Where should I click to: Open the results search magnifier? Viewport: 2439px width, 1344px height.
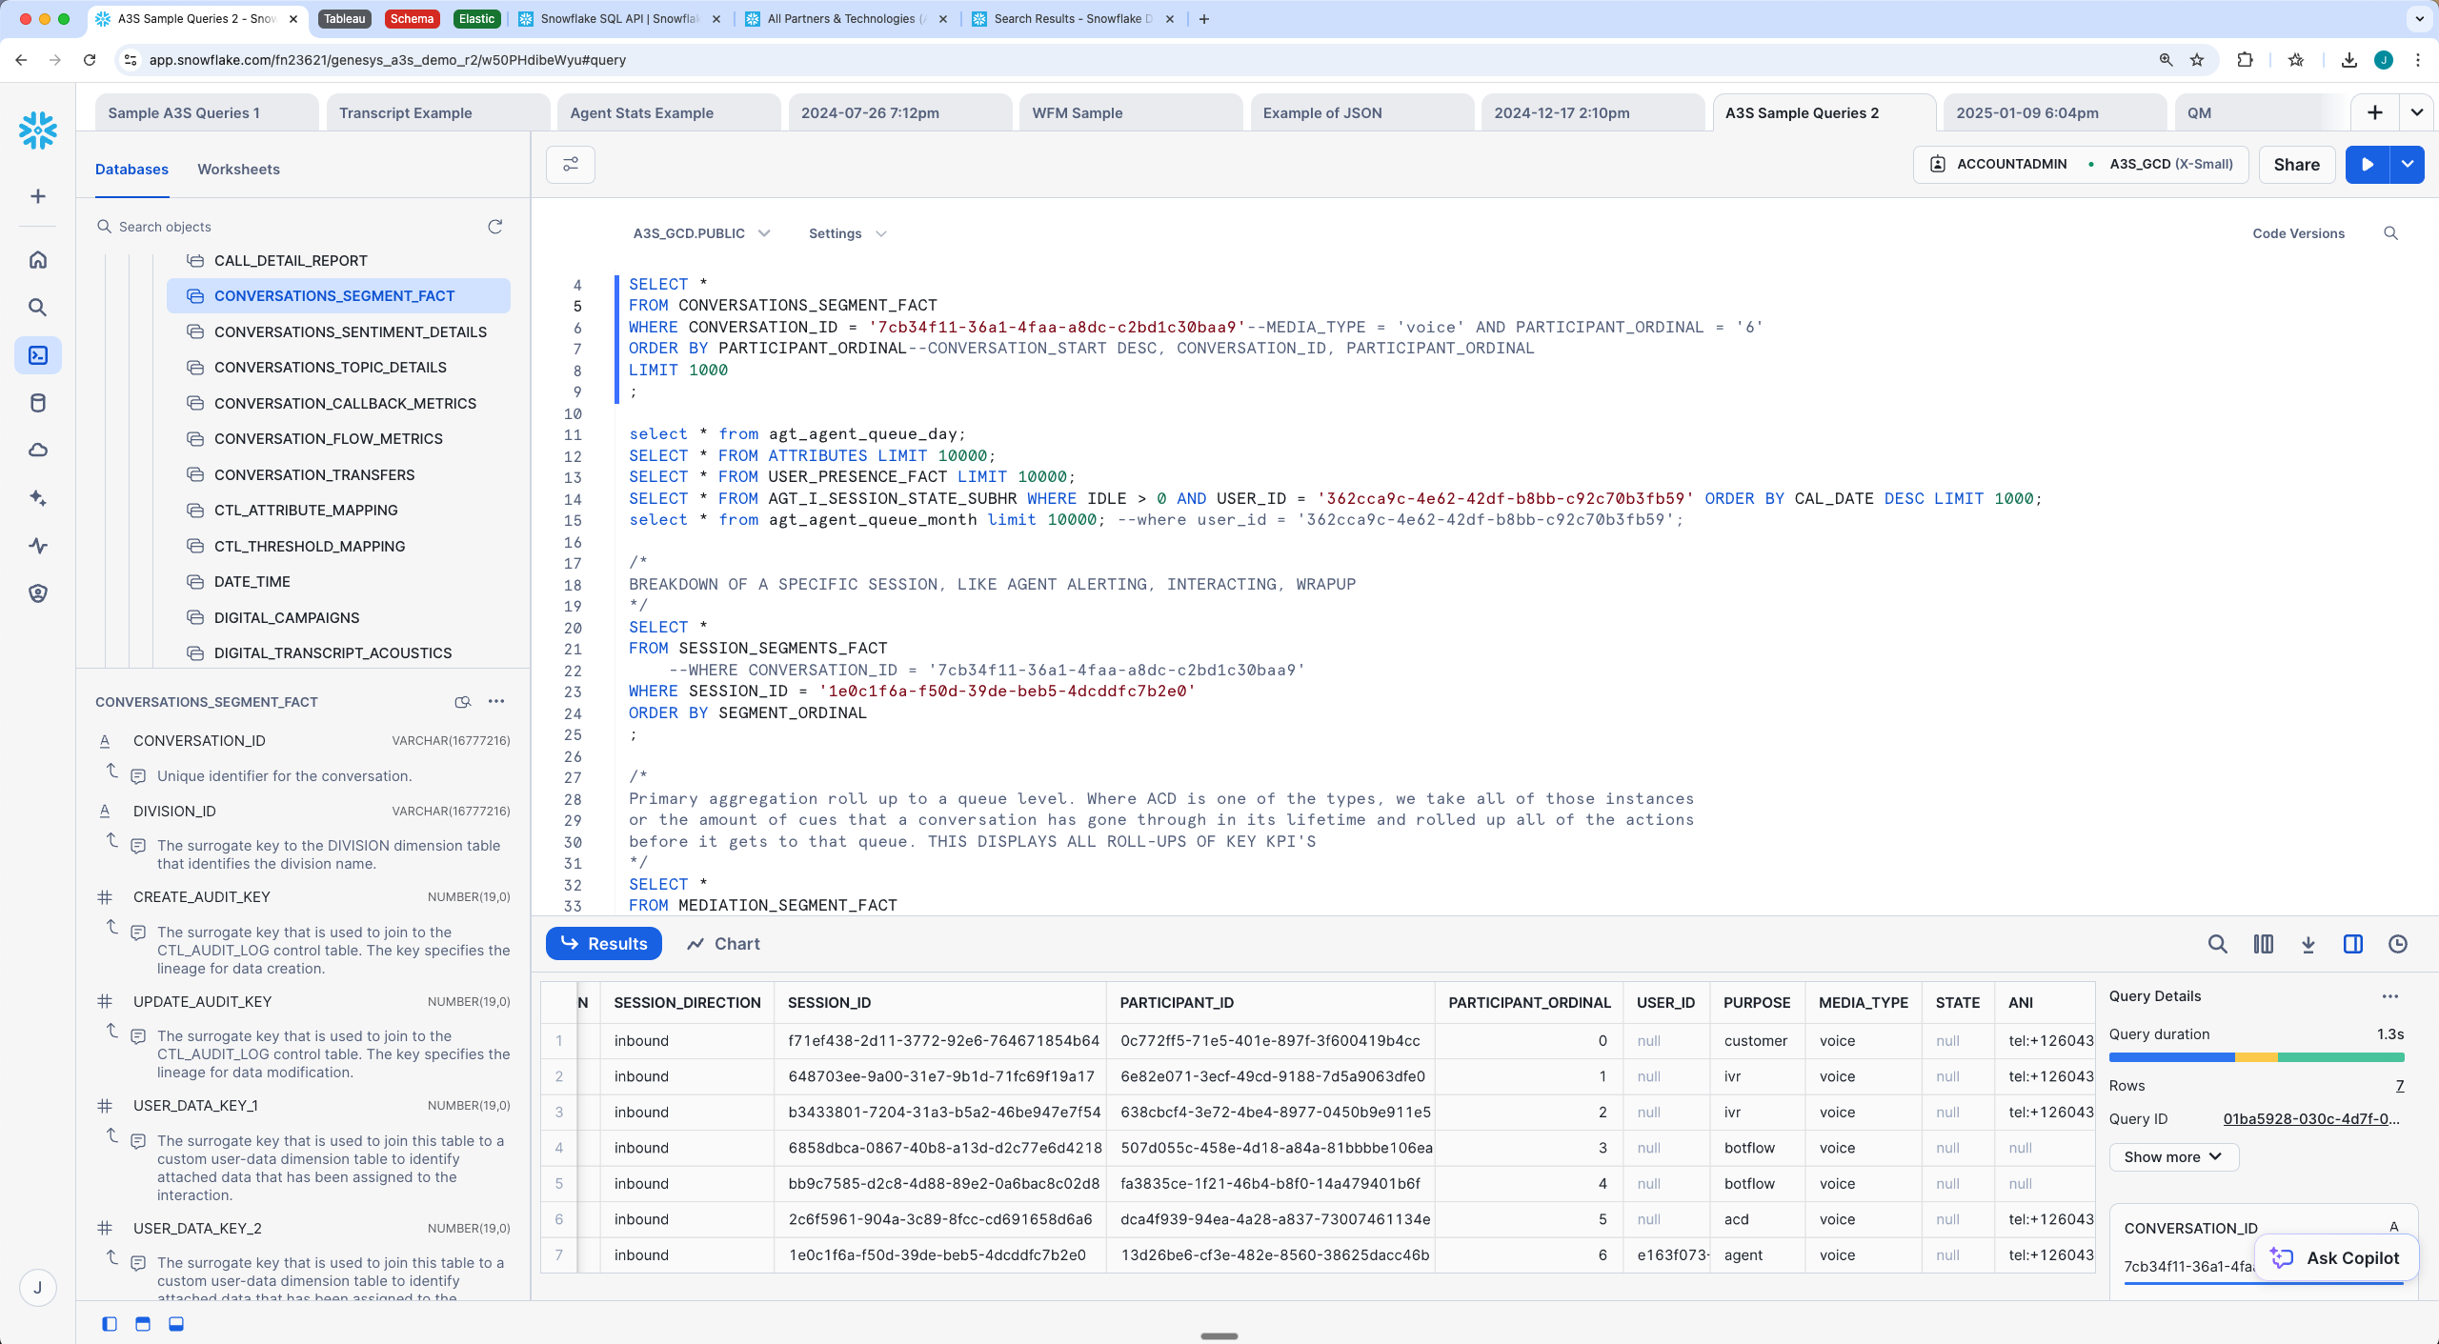coord(2219,943)
